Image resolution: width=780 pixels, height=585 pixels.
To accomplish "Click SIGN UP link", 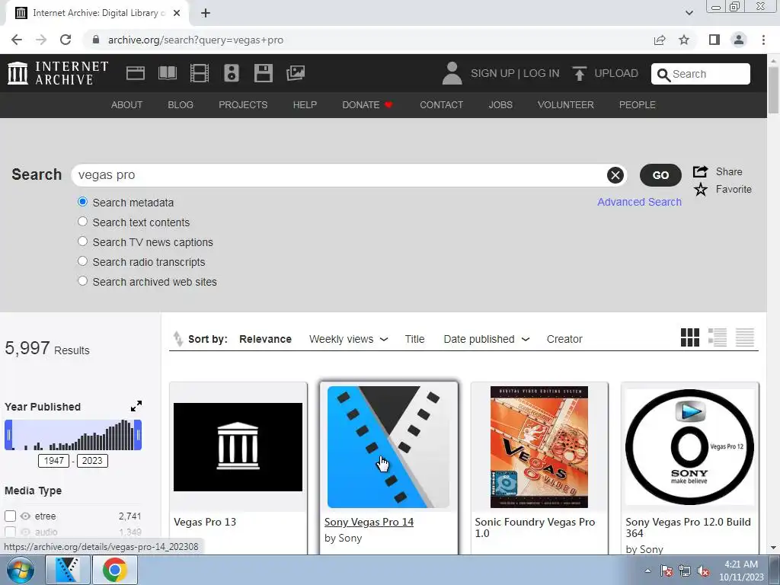I will 493,73.
